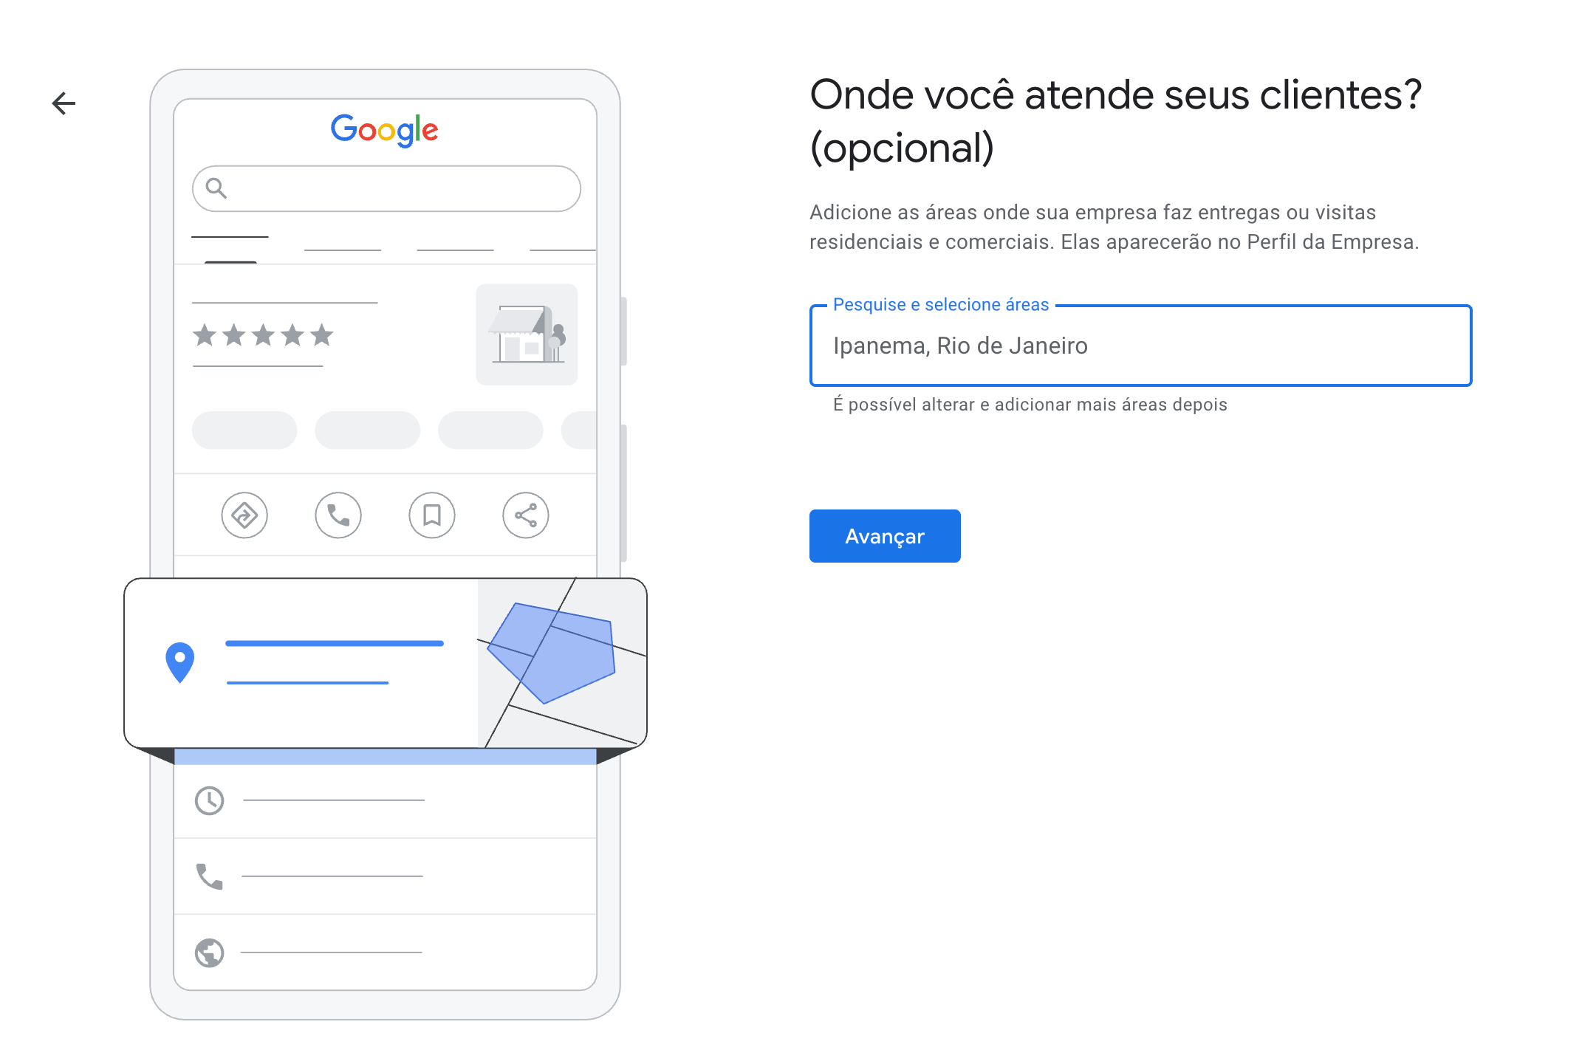The width and height of the screenshot is (1582, 1047).
Task: Click the Google logo in phone mockup
Action: tap(385, 130)
